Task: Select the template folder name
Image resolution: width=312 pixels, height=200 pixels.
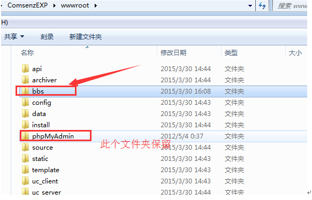Action: pos(45,170)
